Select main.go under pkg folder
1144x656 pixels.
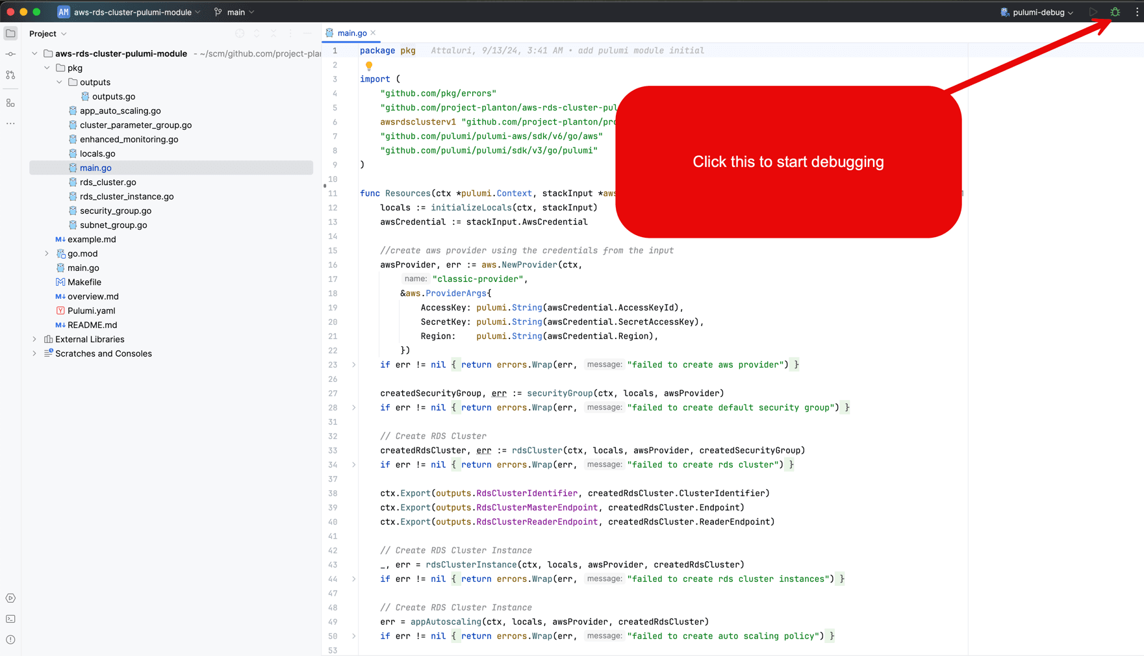95,168
